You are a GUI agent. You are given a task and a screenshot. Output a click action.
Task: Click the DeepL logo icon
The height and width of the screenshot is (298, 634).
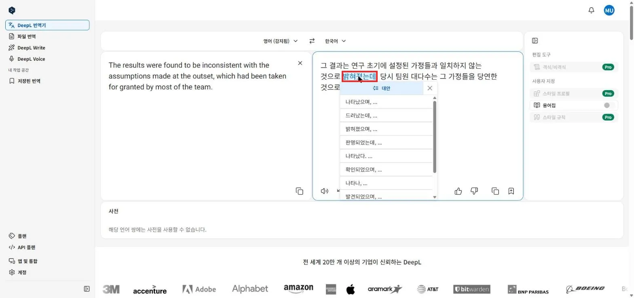click(12, 11)
